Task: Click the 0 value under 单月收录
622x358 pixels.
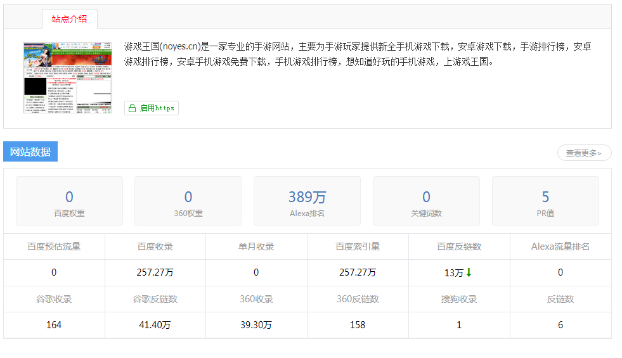Action: [x=256, y=272]
